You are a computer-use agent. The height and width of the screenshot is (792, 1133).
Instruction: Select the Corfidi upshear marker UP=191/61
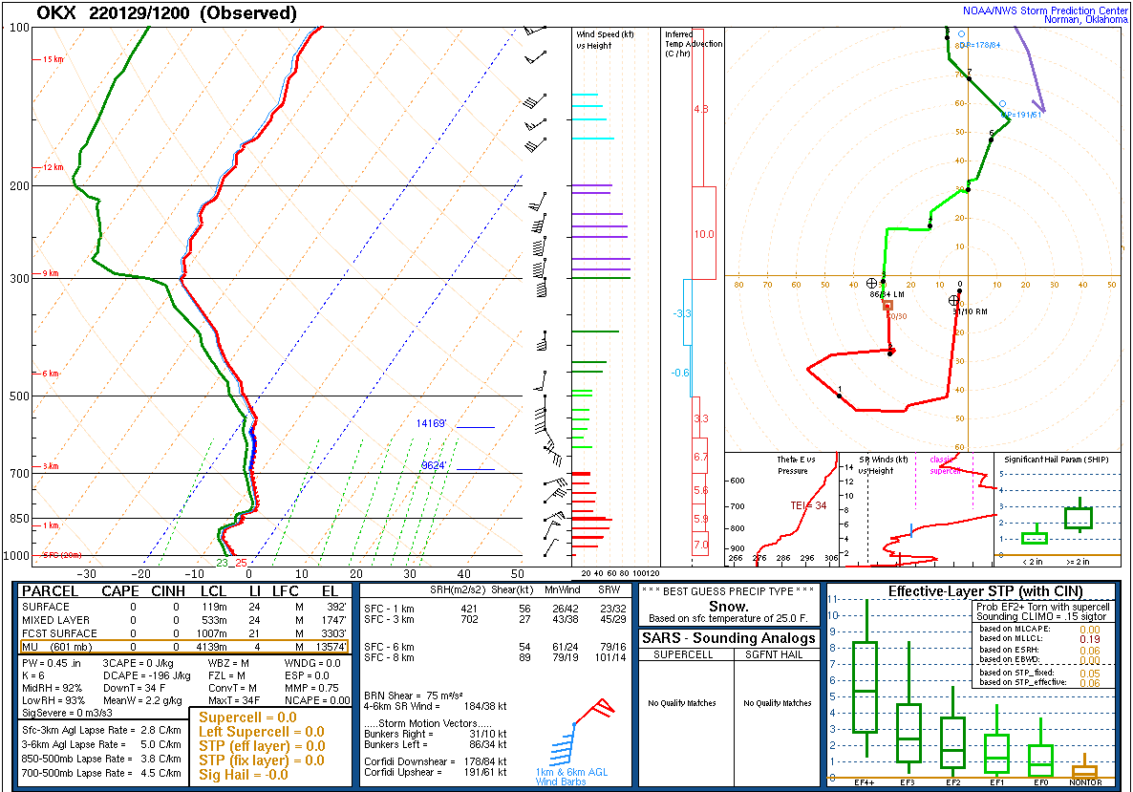1002,104
